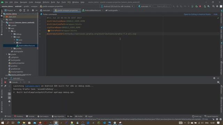This screenshot has width=223, height=125.
Task: Open the Problems tool window
Action: (x=18, y=116)
